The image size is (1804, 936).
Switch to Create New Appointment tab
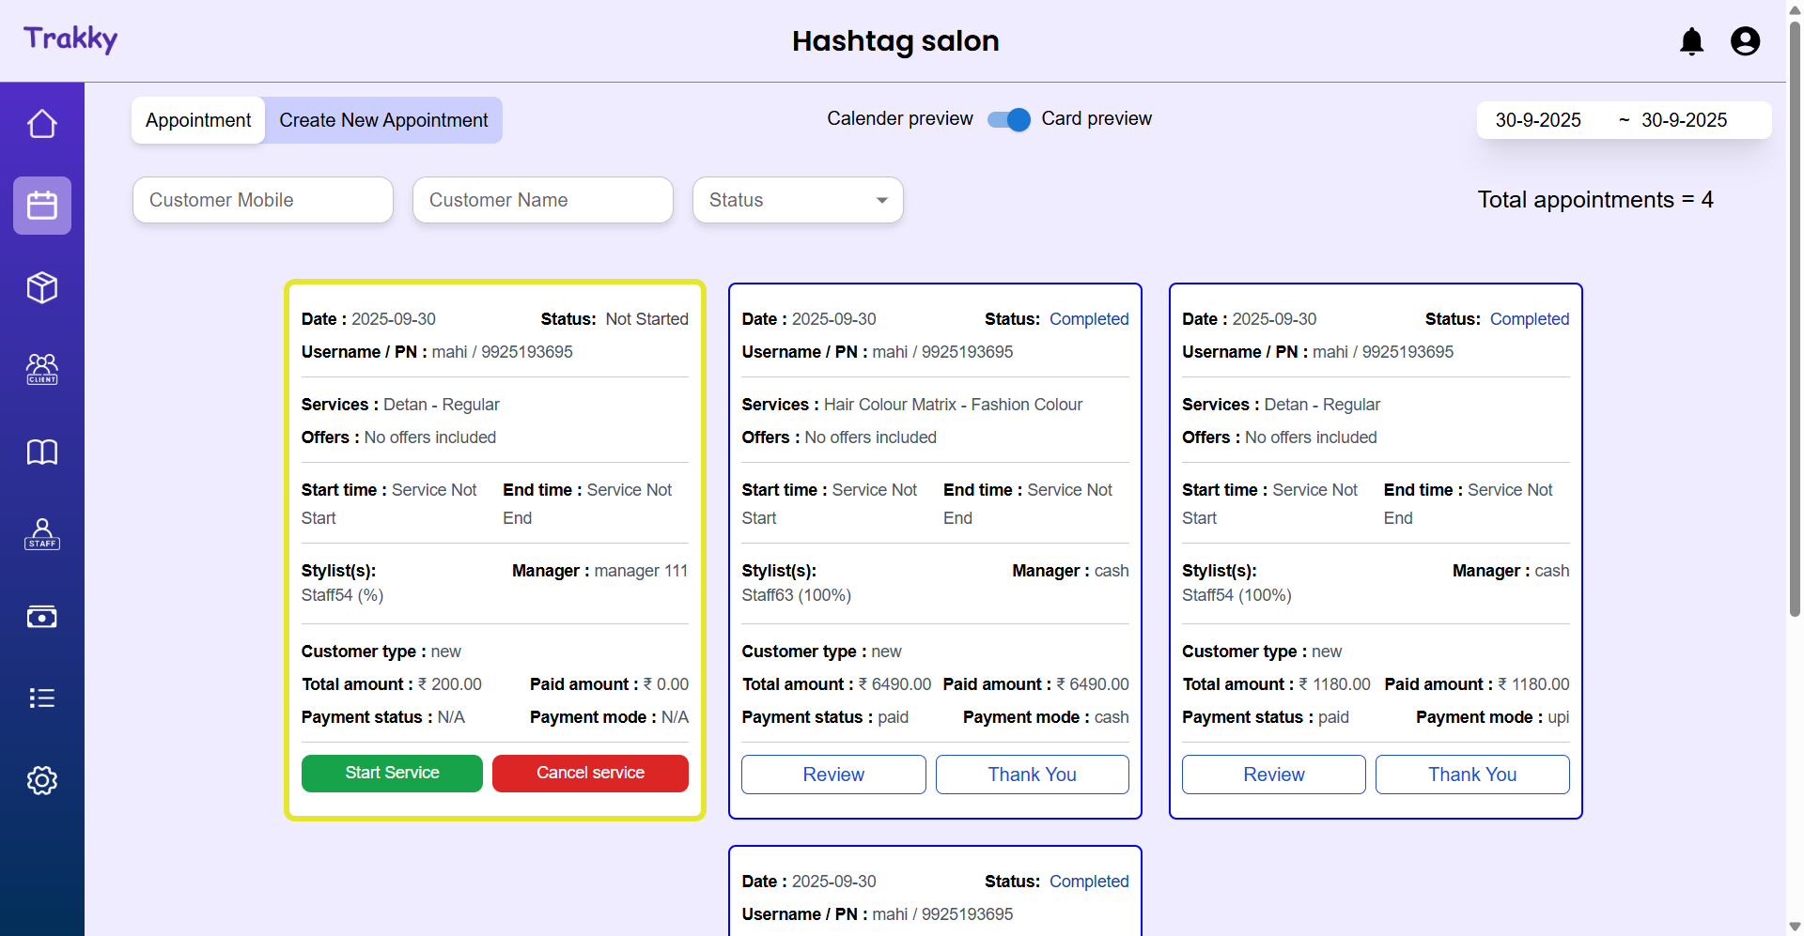383,120
